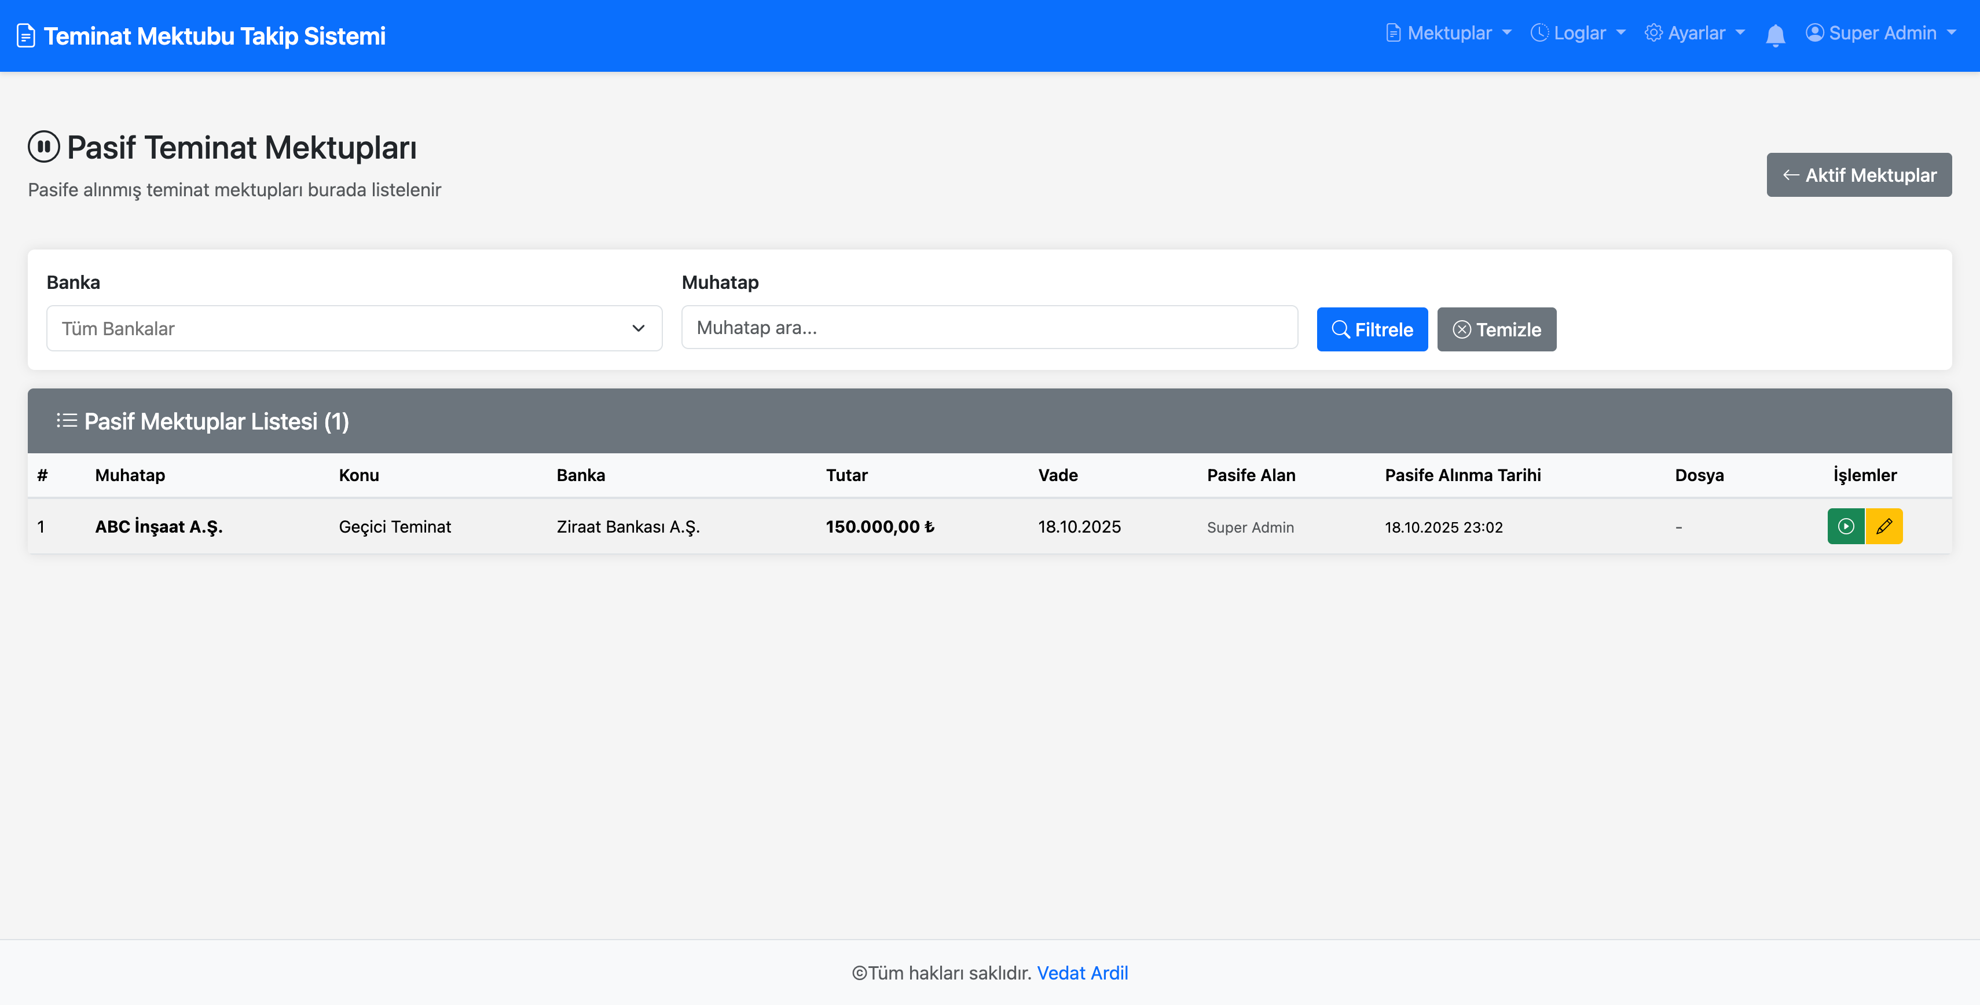Open the Mektuplar dropdown menu

tap(1449, 33)
